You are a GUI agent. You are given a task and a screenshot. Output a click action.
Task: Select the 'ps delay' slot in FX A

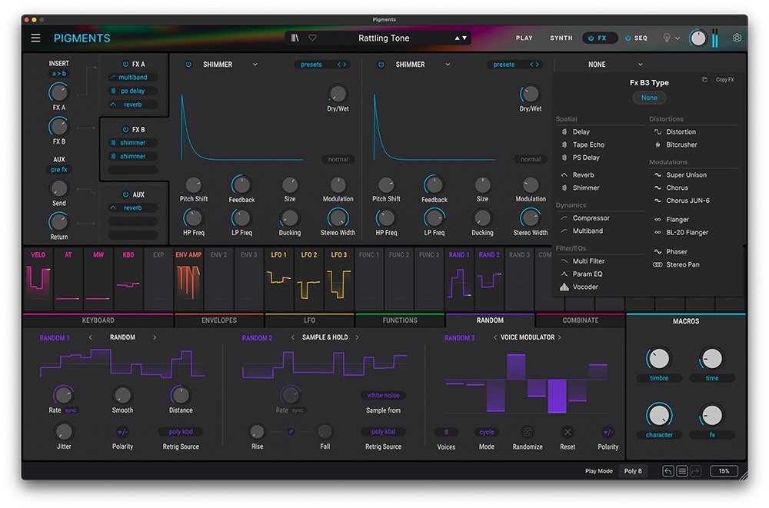pos(132,91)
